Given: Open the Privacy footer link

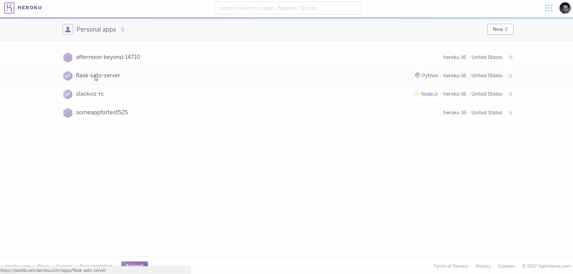Looking at the screenshot, I should coord(483,266).
